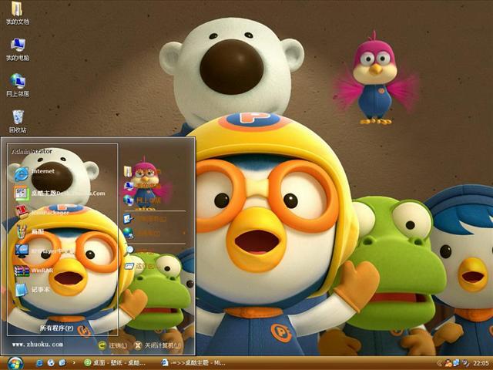Open the 桌酷主题 DeskCool start menu entry
Image resolution: width=493 pixels, height=370 pixels.
(60, 193)
